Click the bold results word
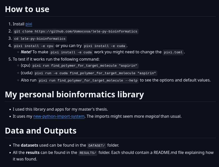Screen dimensions: 219x167 click(32, 153)
